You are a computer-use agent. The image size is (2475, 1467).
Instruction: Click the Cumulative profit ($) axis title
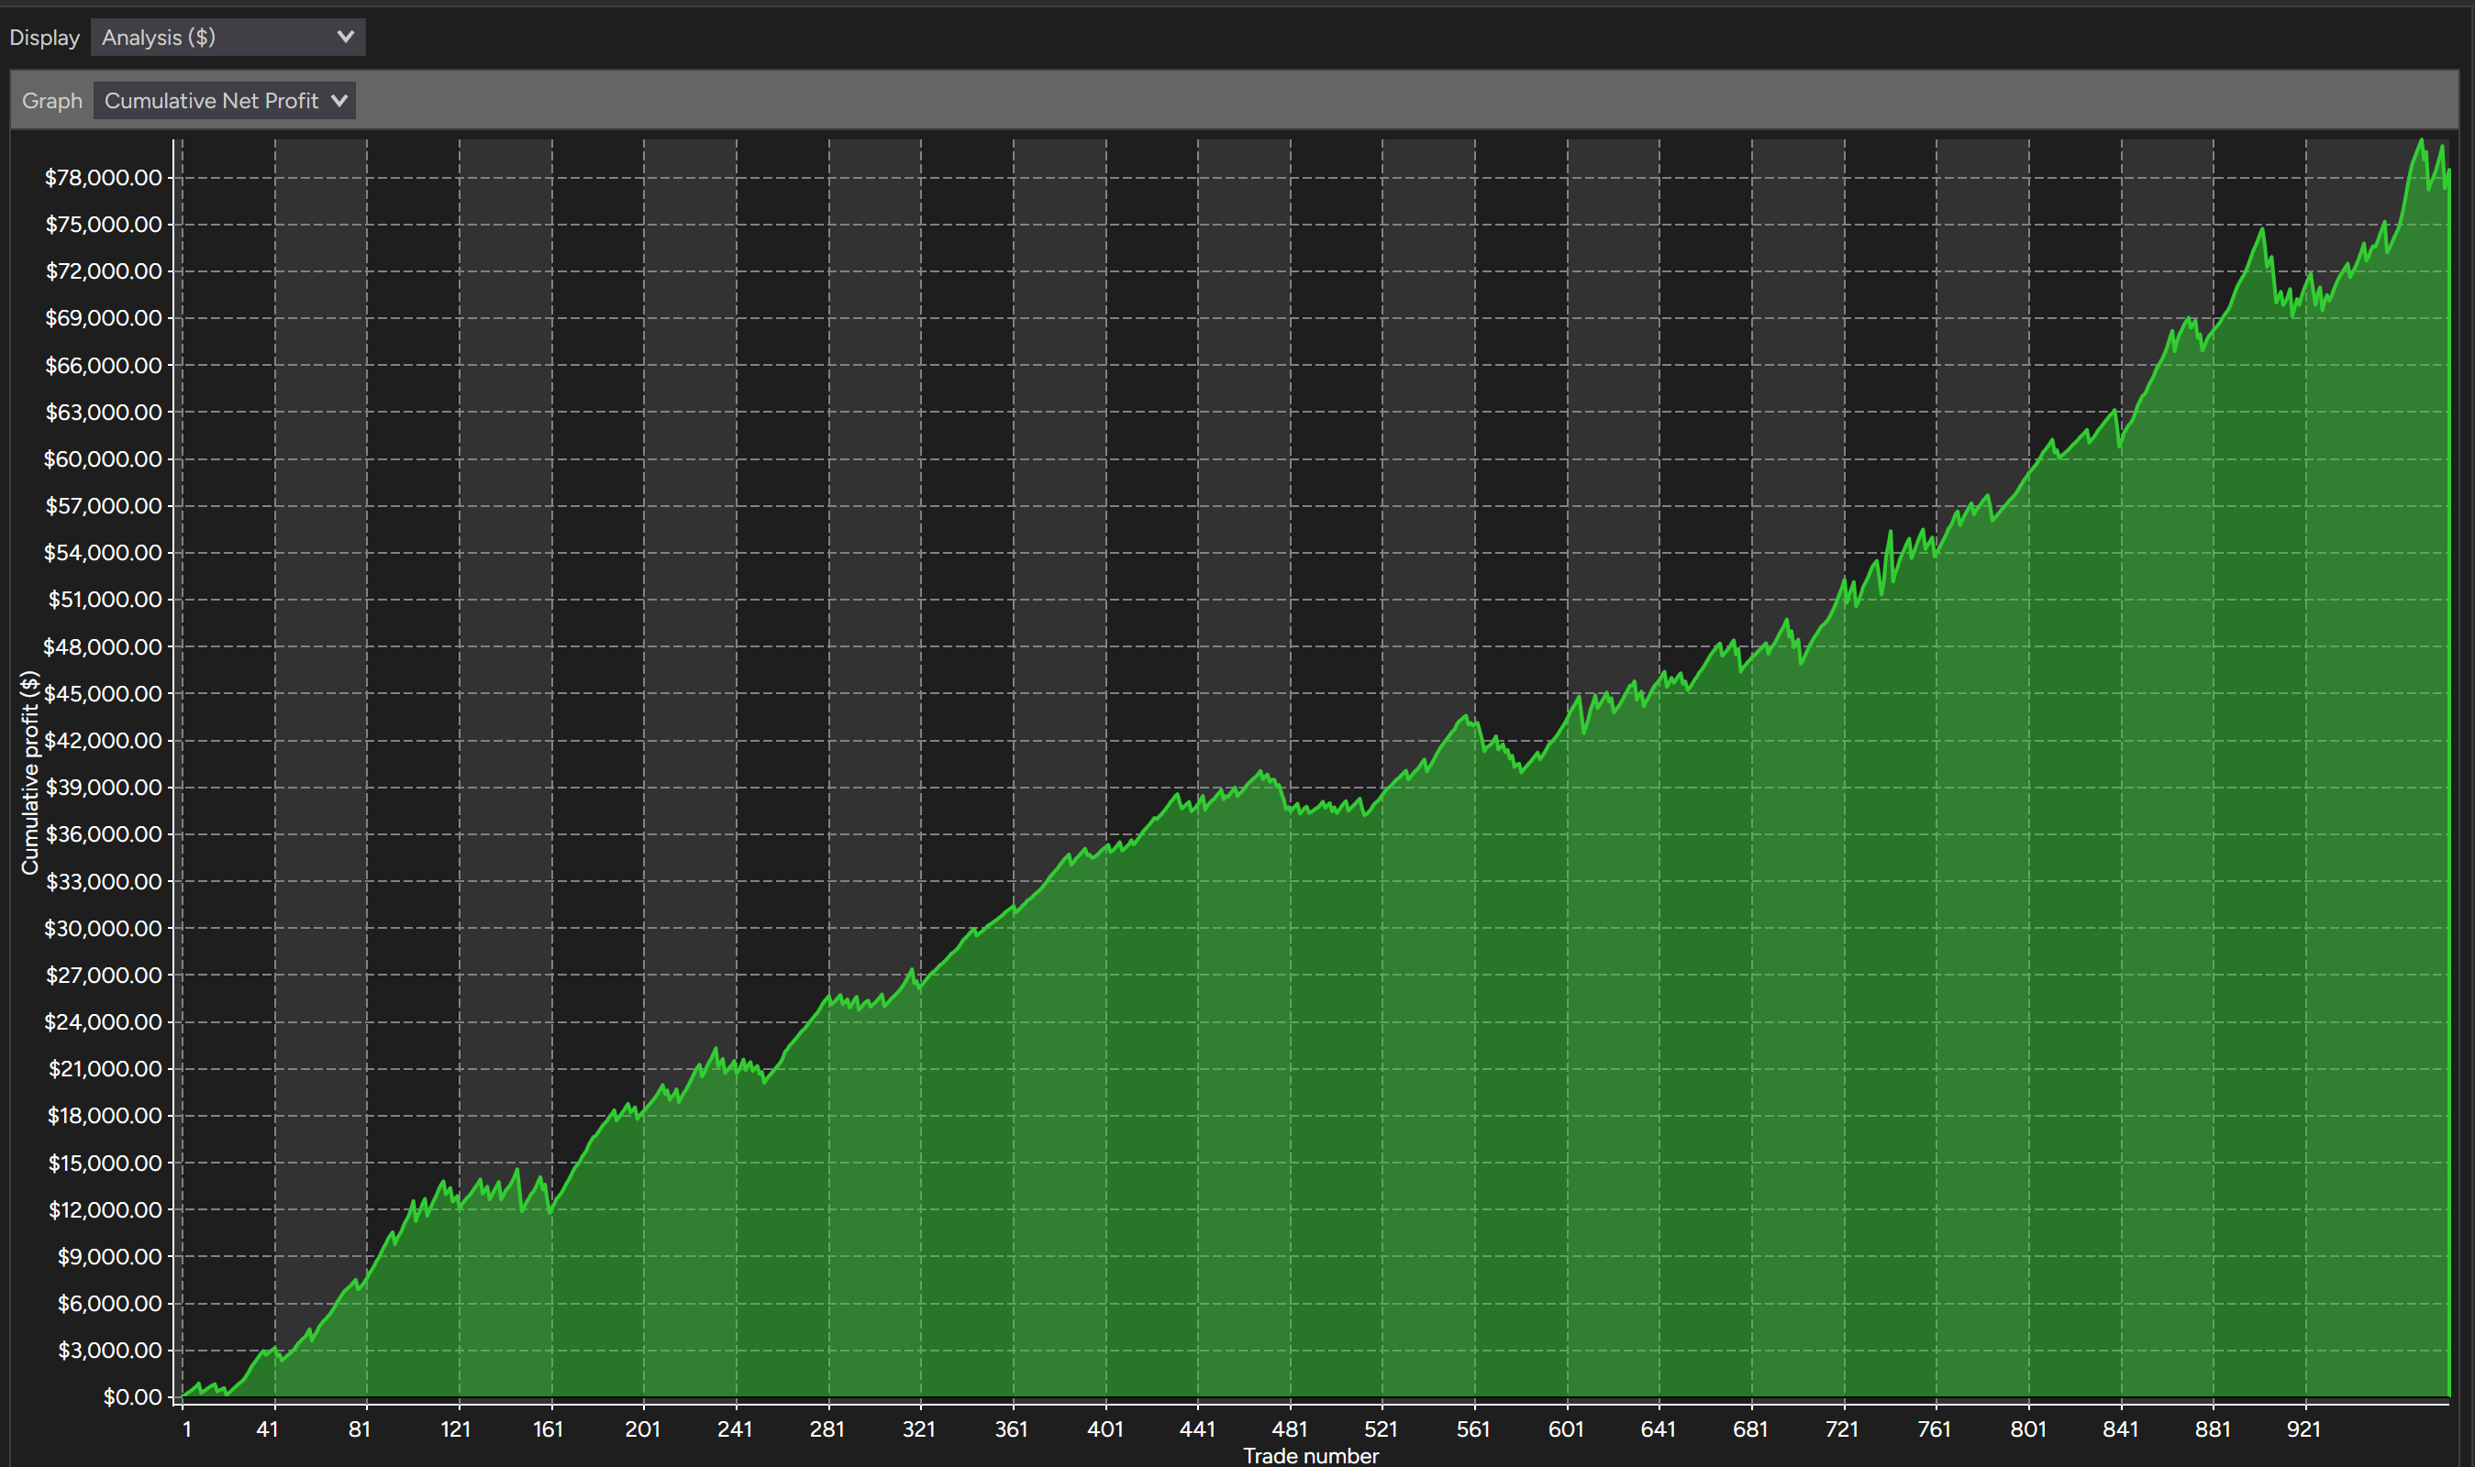point(29,772)
